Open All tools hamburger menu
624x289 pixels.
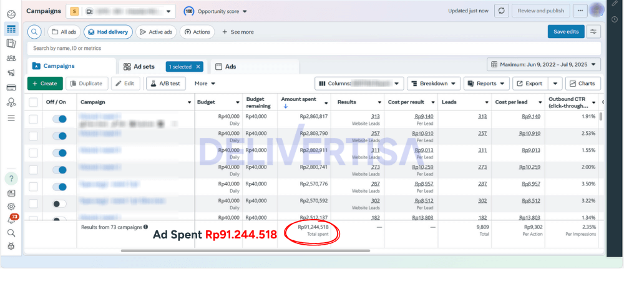click(11, 118)
